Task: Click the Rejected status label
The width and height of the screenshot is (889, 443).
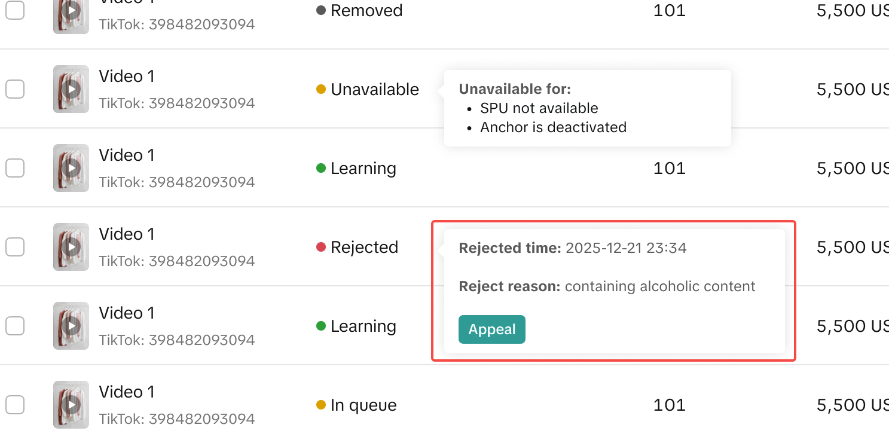Action: [x=364, y=247]
